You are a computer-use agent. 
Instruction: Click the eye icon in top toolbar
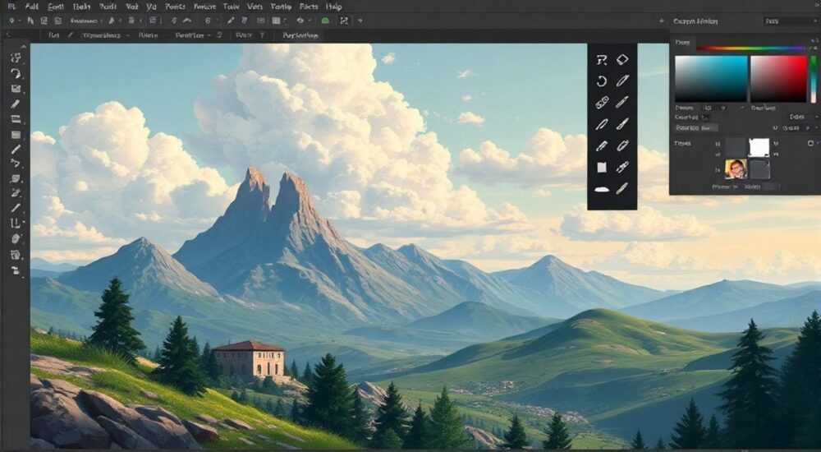point(300,21)
